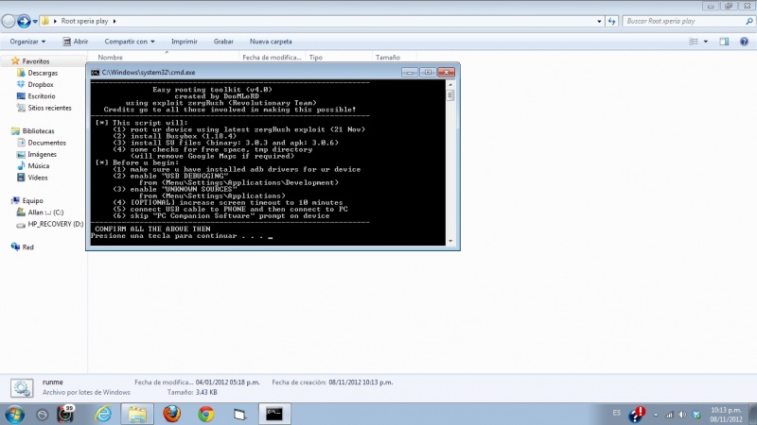Click the volume speaker tray icon
This screenshot has height=425, width=757.
pos(682,415)
